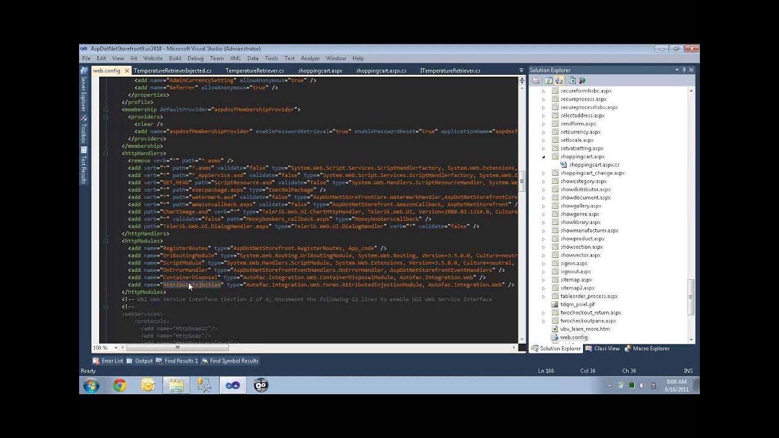Open the Find Results 1 panel
The image size is (779, 438).
(x=177, y=361)
